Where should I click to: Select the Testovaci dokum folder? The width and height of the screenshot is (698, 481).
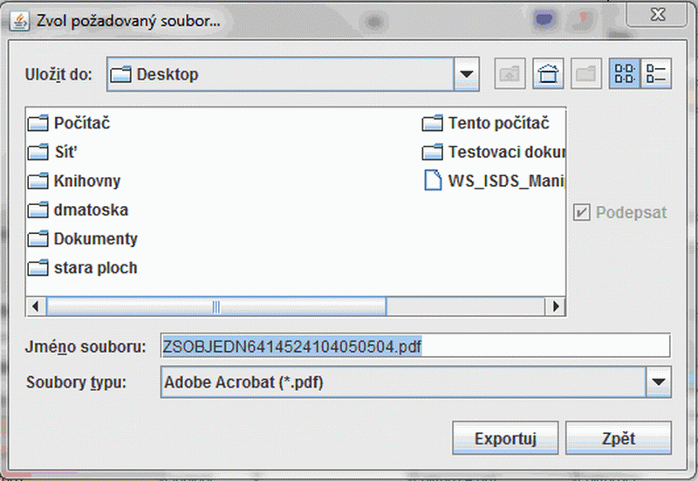[x=494, y=152]
